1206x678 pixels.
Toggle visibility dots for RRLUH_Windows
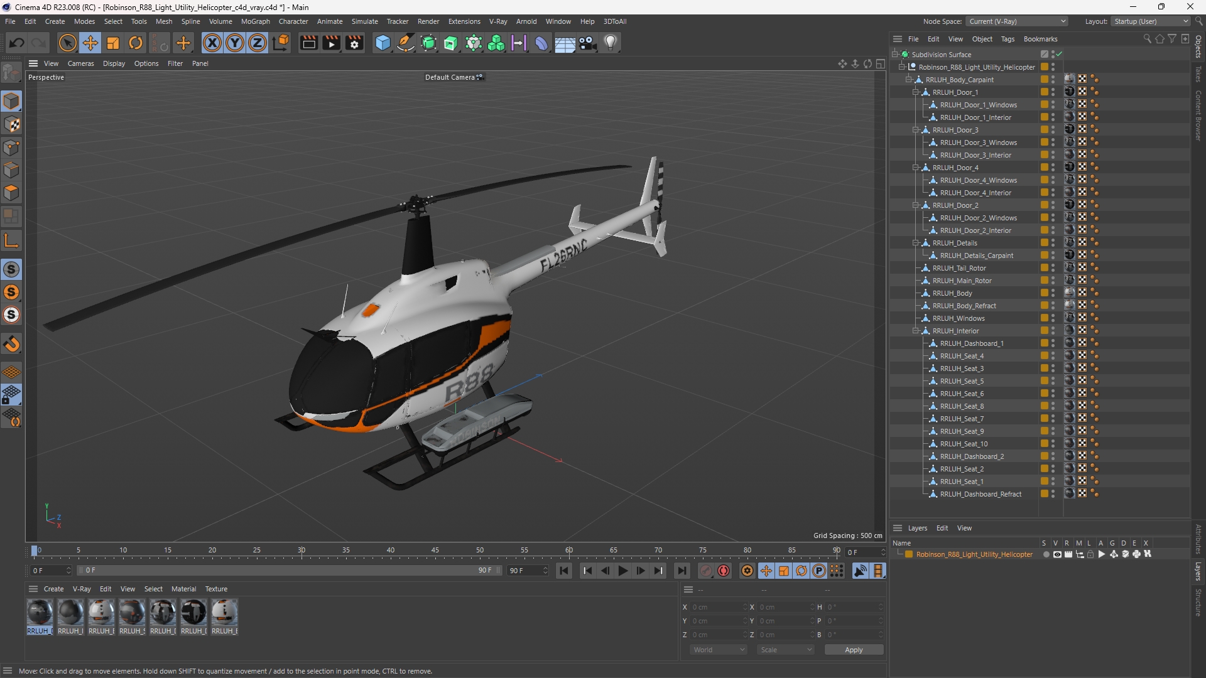coord(1053,318)
